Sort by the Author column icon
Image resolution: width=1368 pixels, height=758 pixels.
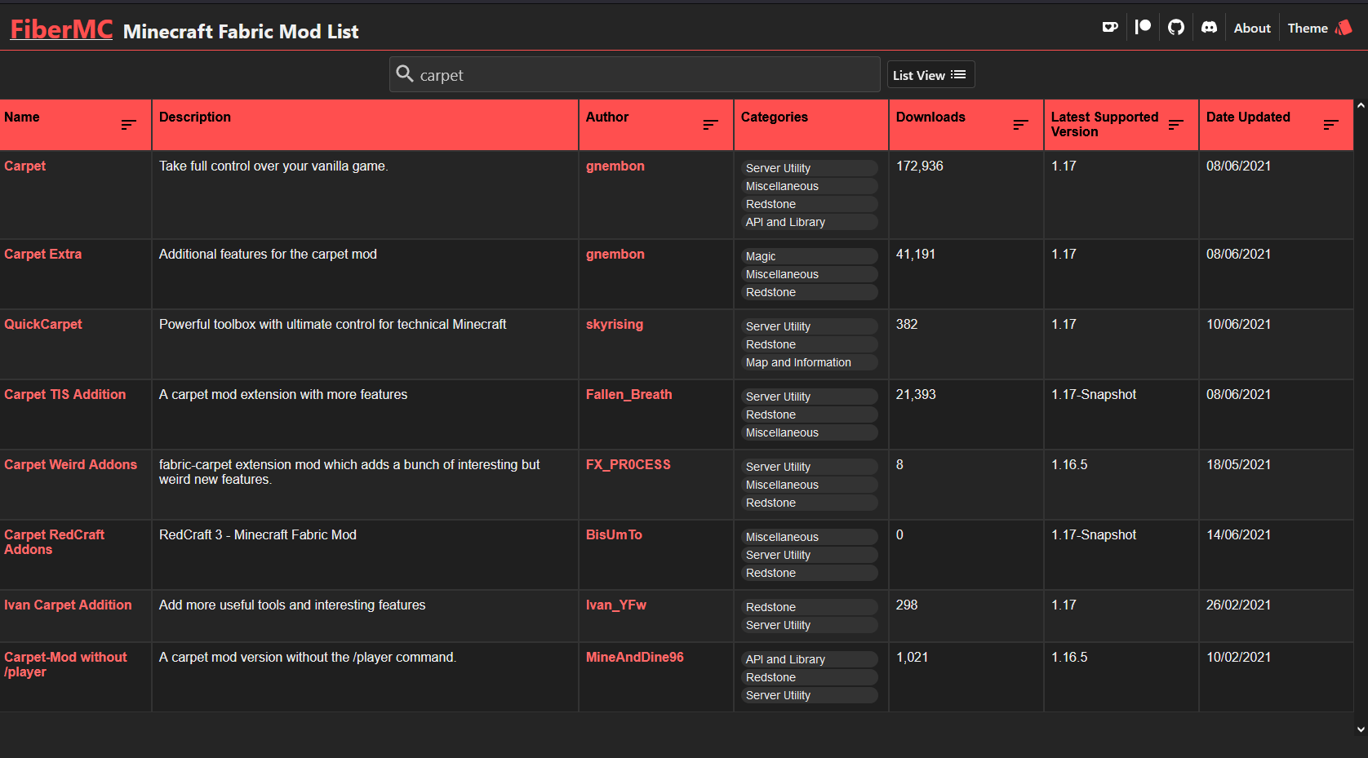click(x=710, y=125)
